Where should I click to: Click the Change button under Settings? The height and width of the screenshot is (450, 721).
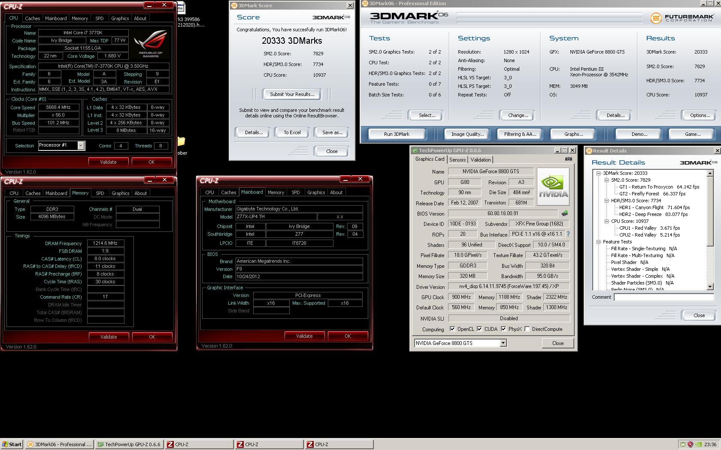[518, 115]
